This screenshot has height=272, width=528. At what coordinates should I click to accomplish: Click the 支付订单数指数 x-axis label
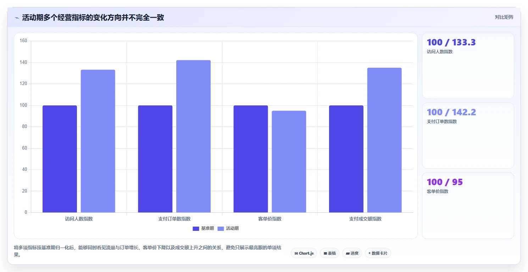(174, 219)
